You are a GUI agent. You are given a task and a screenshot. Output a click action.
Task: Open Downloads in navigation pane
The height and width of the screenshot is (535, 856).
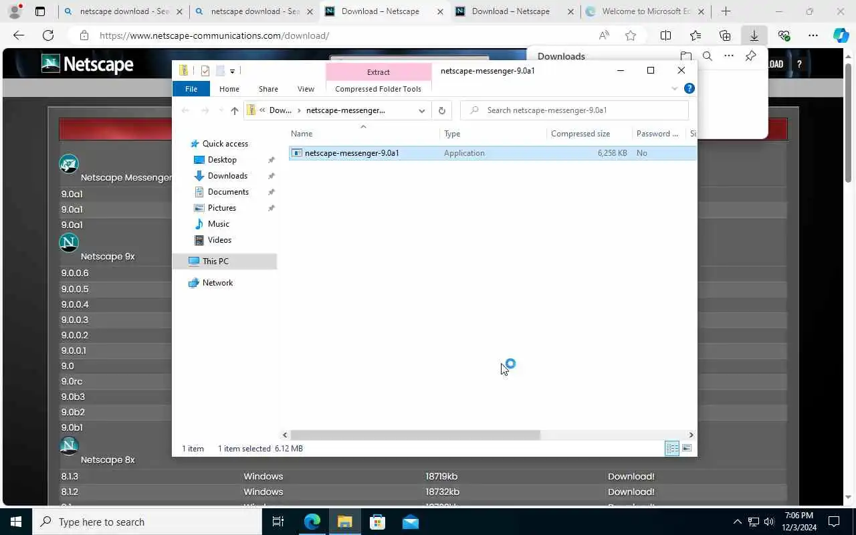point(227,176)
